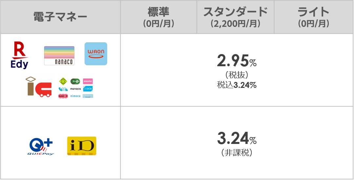The width and height of the screenshot is (354, 180).
Task: Select the スタンダード (2,200円/月) plan header
Action: click(235, 17)
